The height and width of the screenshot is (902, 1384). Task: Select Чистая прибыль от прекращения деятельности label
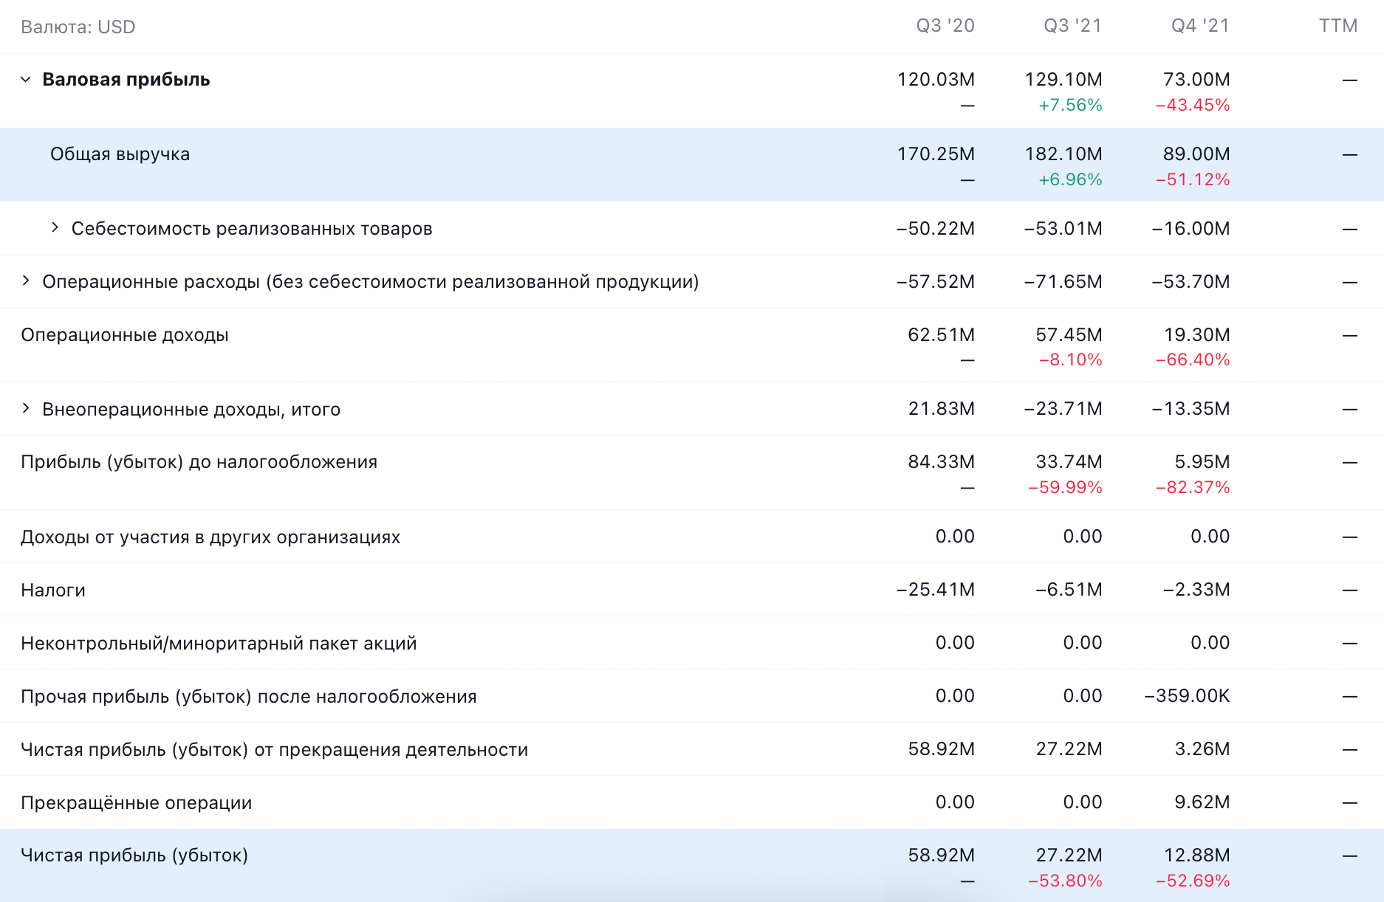tap(275, 750)
